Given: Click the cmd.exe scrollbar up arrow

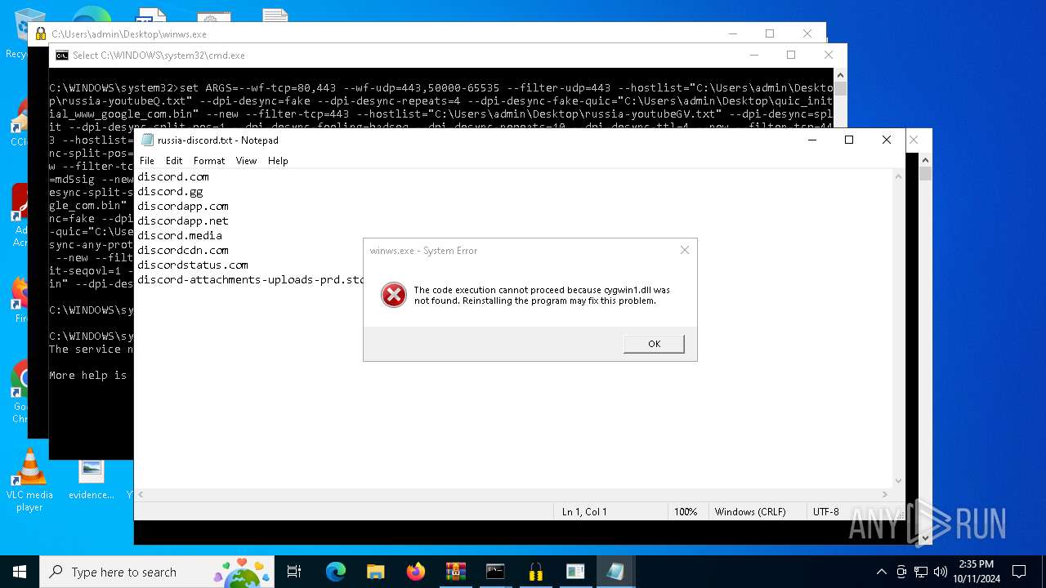Looking at the screenshot, I should coord(840,74).
